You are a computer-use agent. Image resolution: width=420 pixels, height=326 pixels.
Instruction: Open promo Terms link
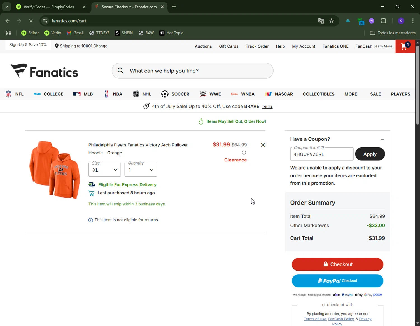pyautogui.click(x=267, y=107)
